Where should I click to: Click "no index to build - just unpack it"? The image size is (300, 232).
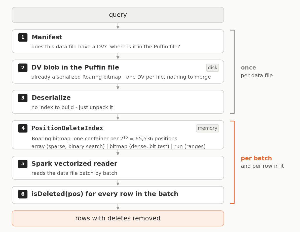[72, 107]
